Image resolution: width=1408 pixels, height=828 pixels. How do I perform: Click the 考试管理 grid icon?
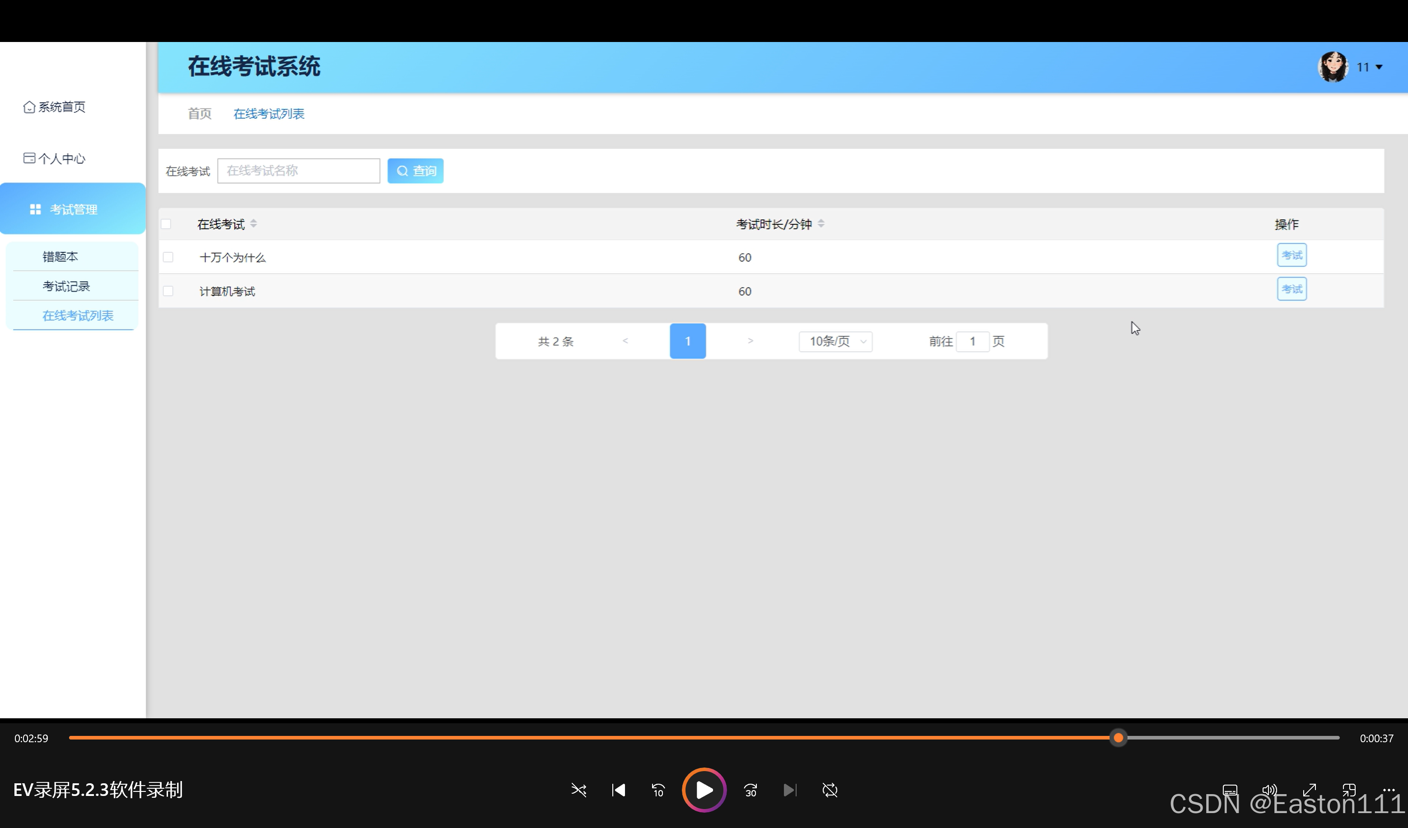[x=35, y=209]
